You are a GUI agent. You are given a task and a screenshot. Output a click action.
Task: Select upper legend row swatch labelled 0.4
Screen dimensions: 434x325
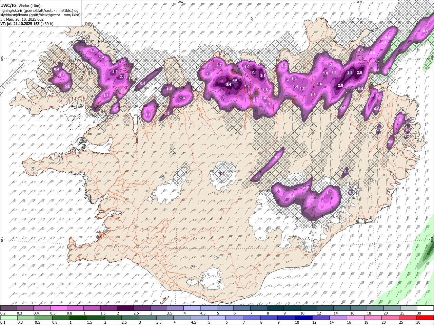click(42, 308)
